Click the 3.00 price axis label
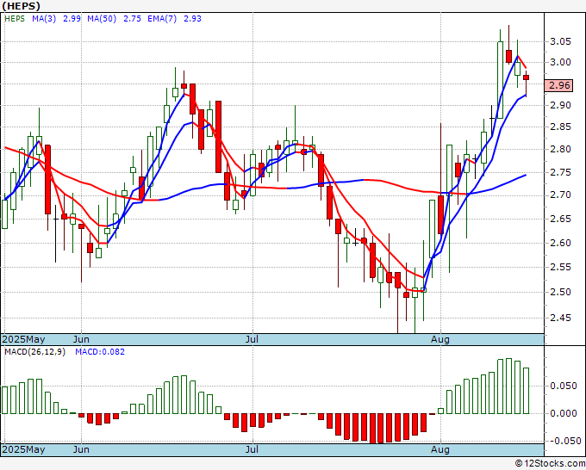This screenshot has height=470, width=586. 561,62
